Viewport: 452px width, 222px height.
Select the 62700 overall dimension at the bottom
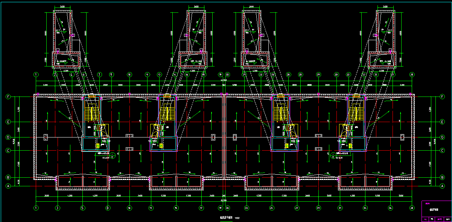pos(224,200)
